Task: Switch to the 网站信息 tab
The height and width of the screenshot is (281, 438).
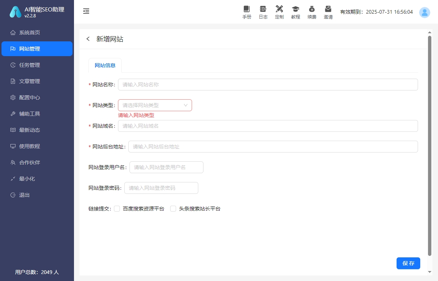Action: coord(105,65)
